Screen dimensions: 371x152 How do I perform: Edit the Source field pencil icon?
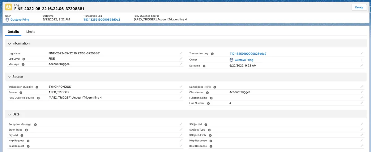pos(181,92)
